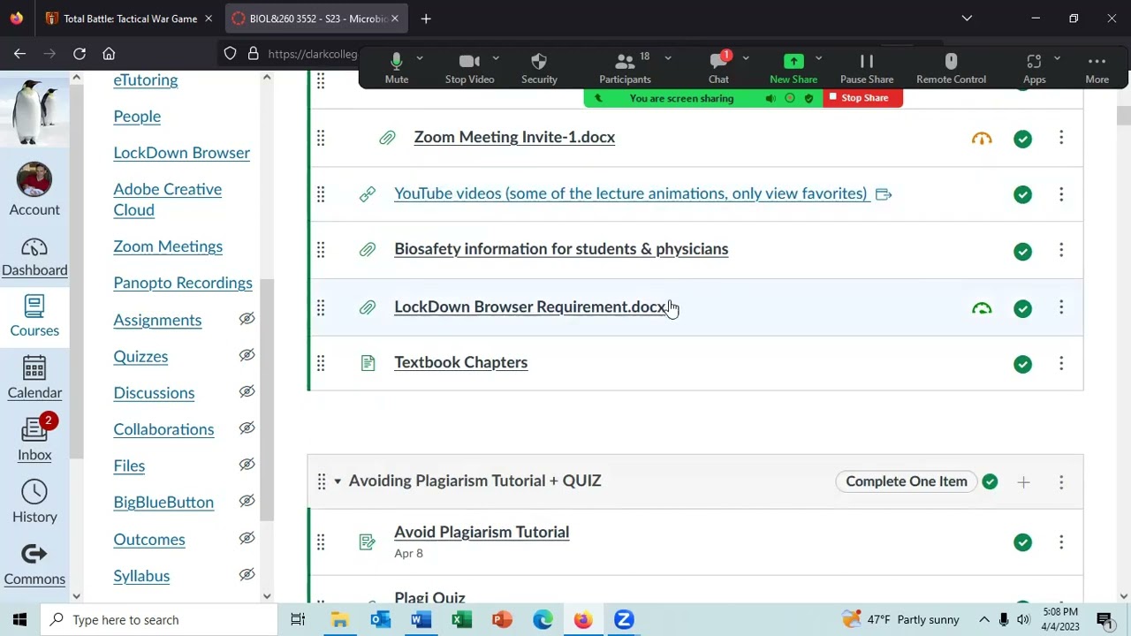This screenshot has width=1131, height=636.
Task: Open Panopto Recordings in course navigation
Action: click(183, 283)
